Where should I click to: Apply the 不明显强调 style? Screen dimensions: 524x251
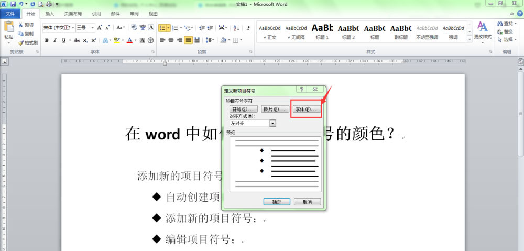point(427,32)
